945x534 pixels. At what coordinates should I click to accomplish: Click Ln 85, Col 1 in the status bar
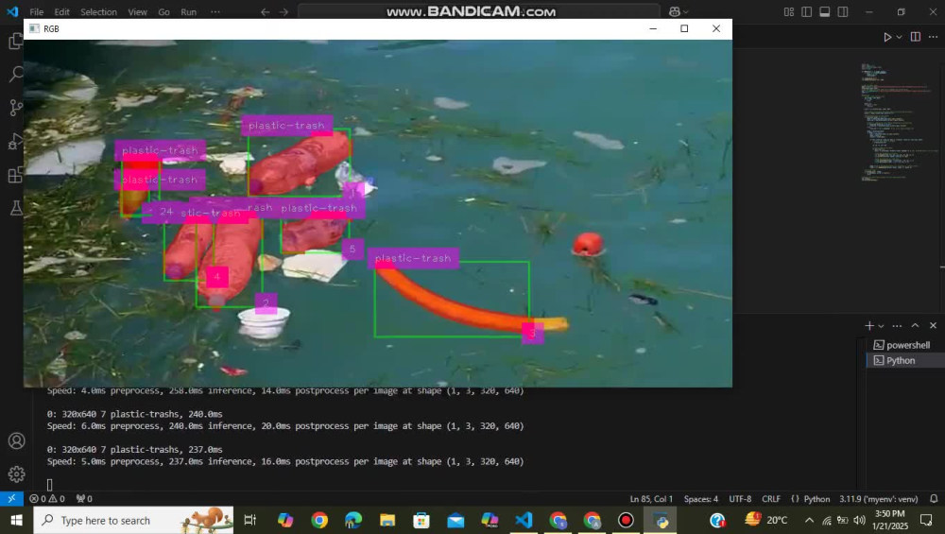pyautogui.click(x=651, y=498)
